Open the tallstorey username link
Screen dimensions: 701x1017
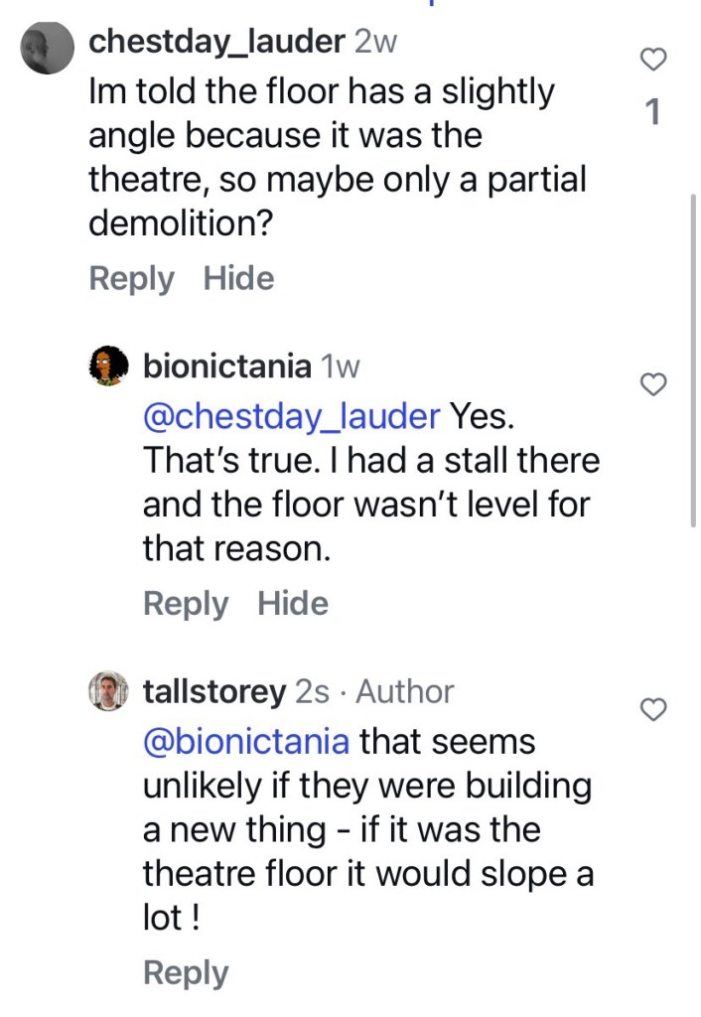(214, 691)
